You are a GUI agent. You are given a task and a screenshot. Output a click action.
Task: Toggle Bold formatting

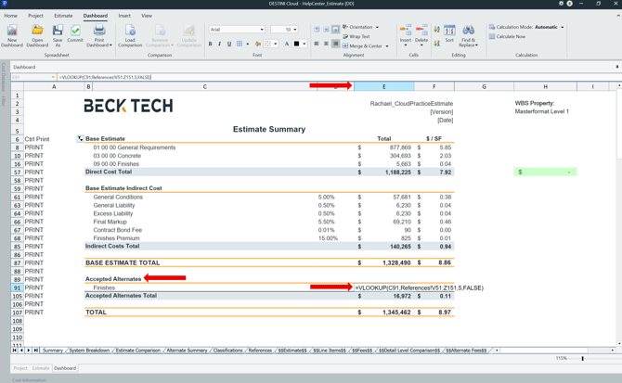pos(210,44)
